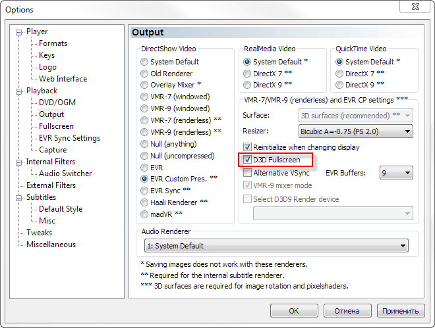435x328 pixels.
Task: Select DirectX 7 for QuickTime Video
Action: click(x=340, y=74)
